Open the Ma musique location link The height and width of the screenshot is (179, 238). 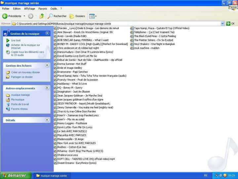[18, 99]
